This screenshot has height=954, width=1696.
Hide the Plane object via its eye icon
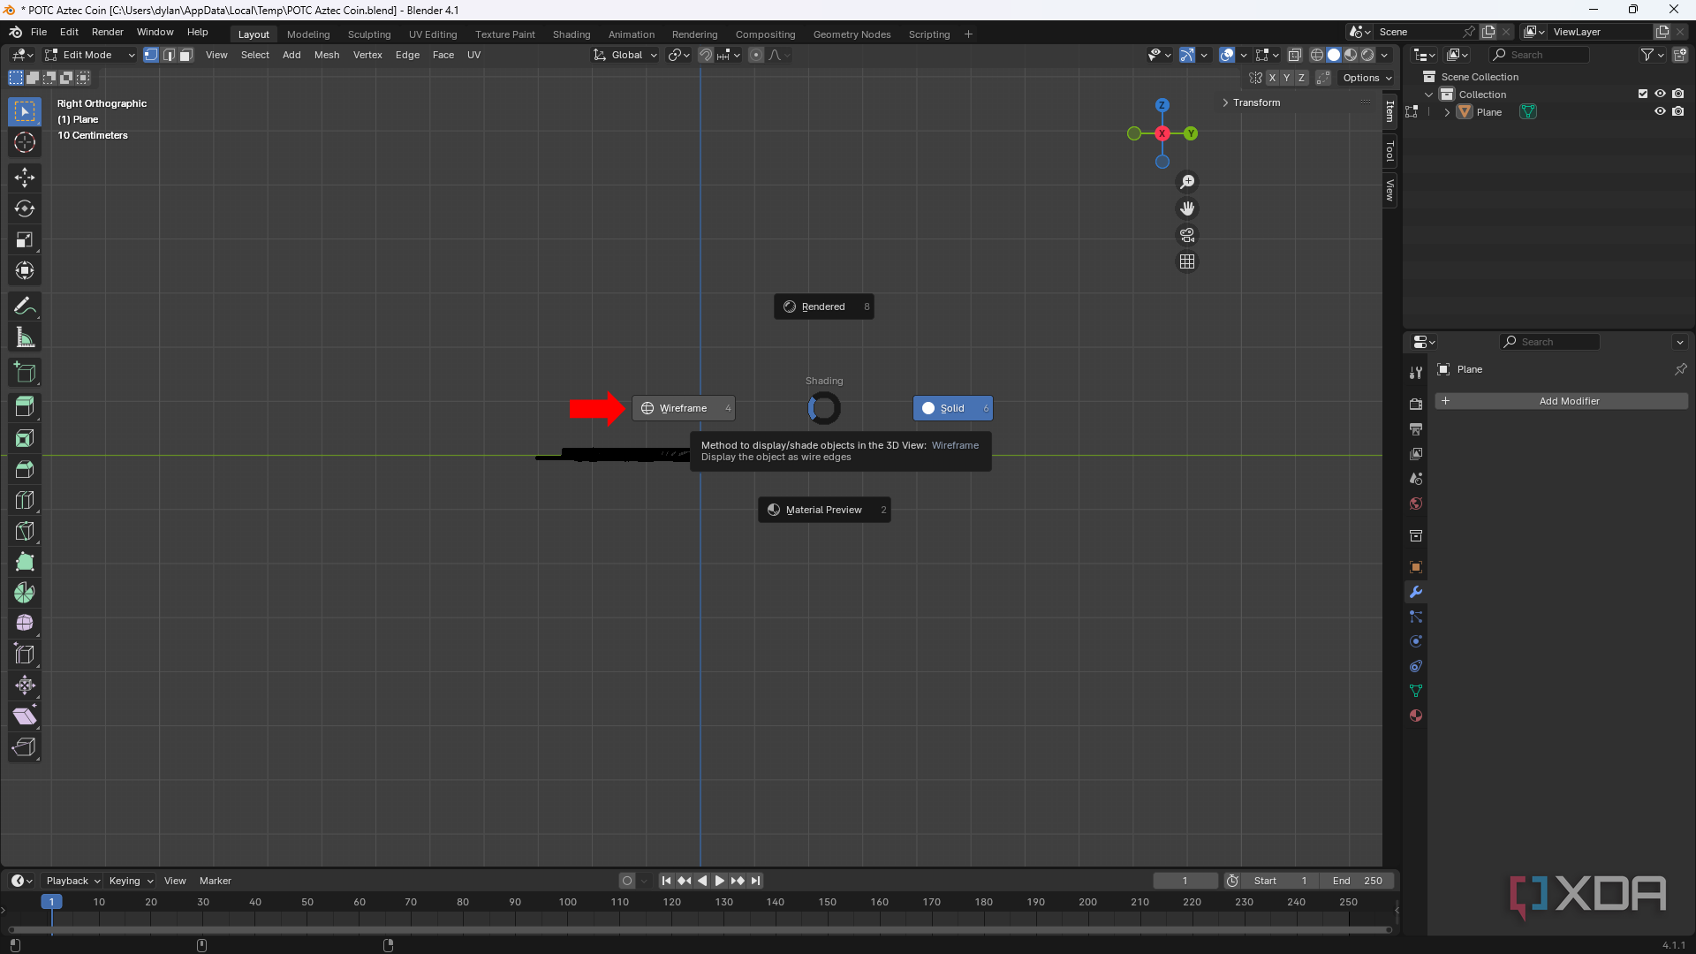1660,111
